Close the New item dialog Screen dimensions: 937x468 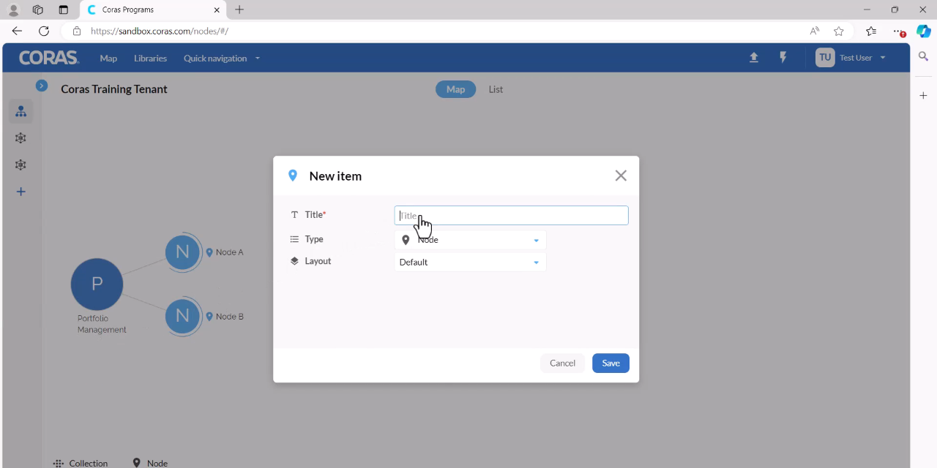pos(621,175)
